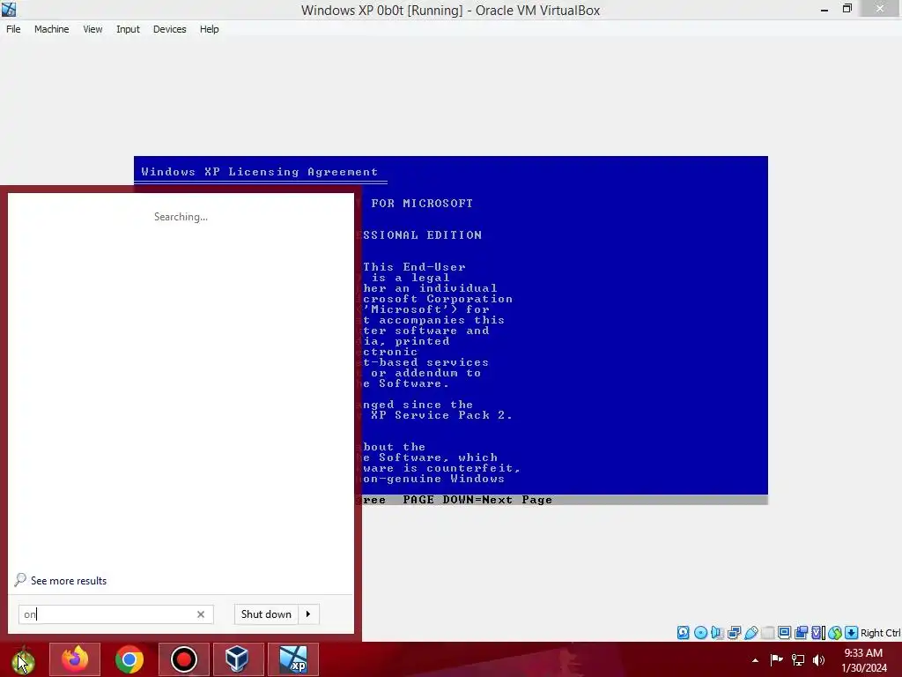Close the VirtualBox window

[880, 9]
